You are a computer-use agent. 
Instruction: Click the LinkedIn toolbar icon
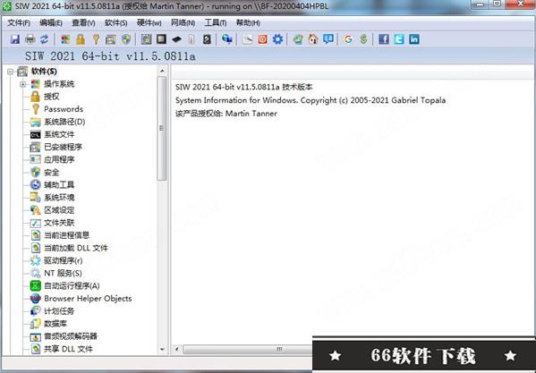(x=414, y=39)
